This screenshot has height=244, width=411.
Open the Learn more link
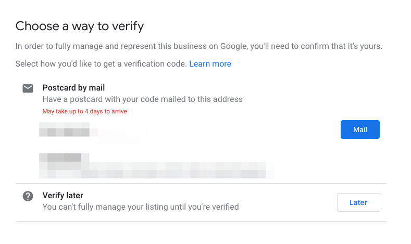point(210,64)
